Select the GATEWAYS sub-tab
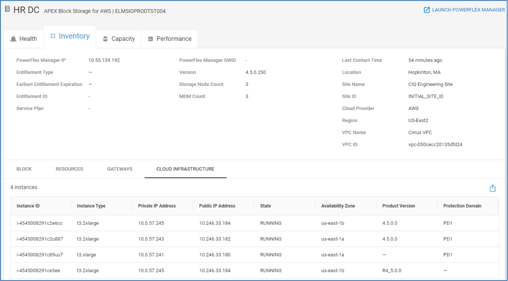Image resolution: width=508 pixels, height=281 pixels. tap(120, 169)
